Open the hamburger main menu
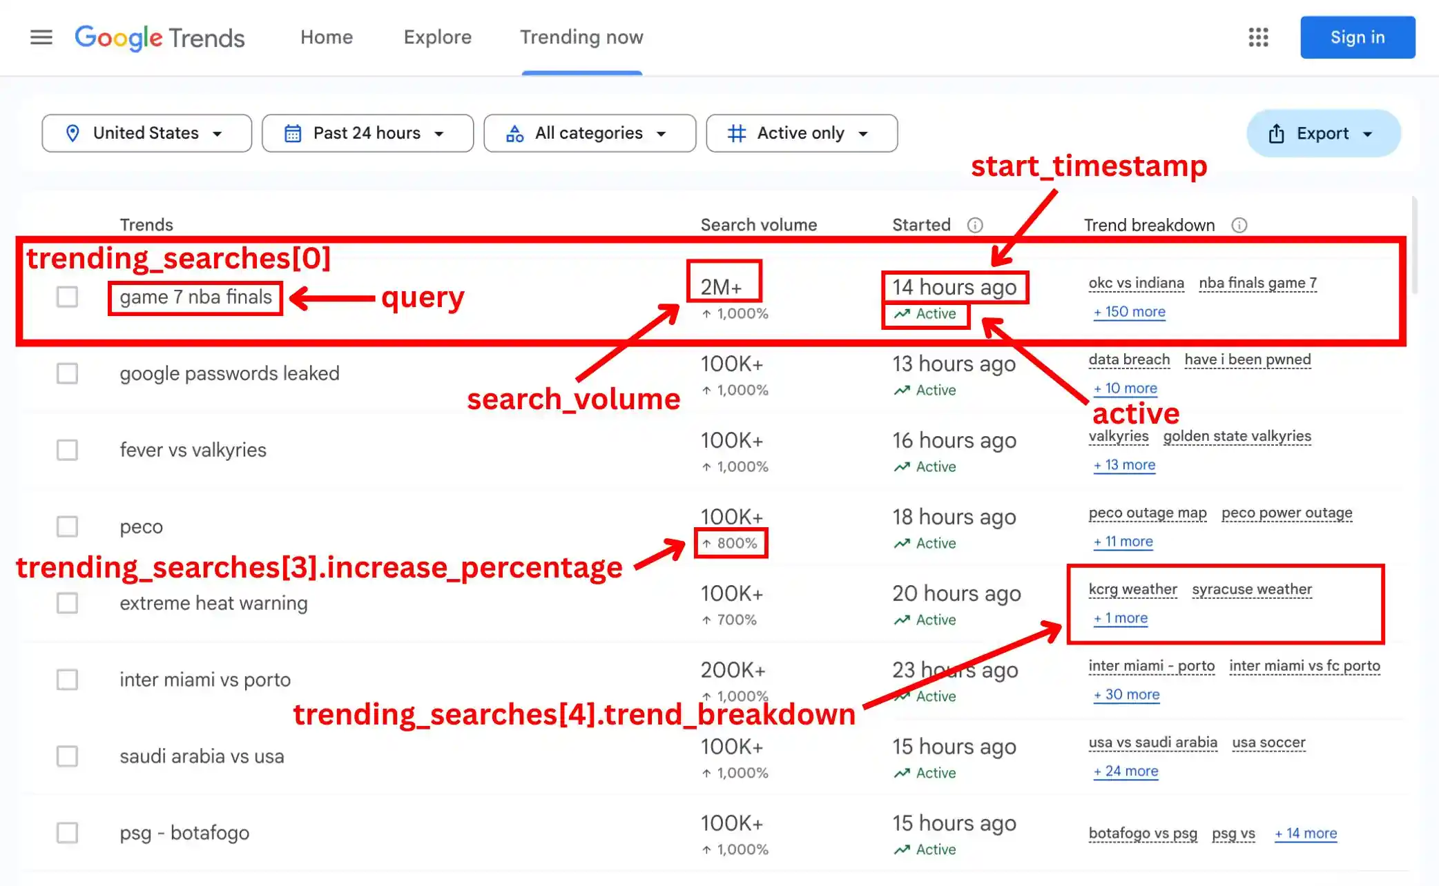 tap(41, 37)
